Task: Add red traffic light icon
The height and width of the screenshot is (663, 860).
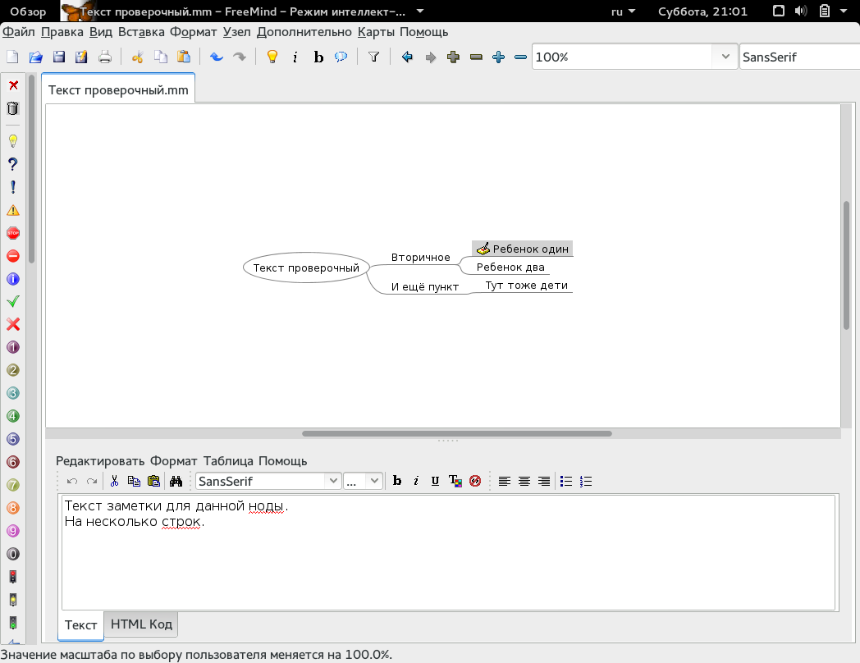Action: pos(13,576)
